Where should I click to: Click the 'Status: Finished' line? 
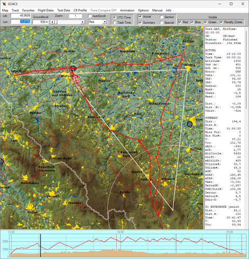point(221,39)
